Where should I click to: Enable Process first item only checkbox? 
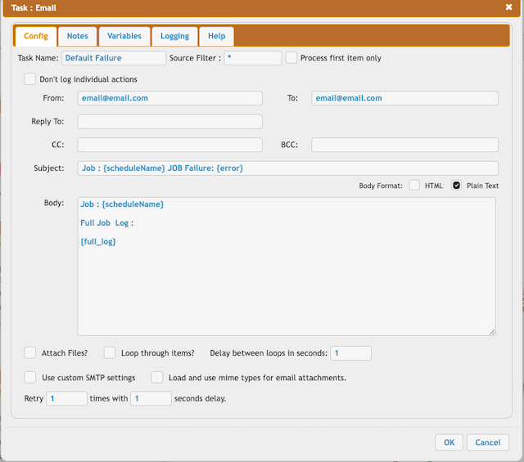[291, 58]
